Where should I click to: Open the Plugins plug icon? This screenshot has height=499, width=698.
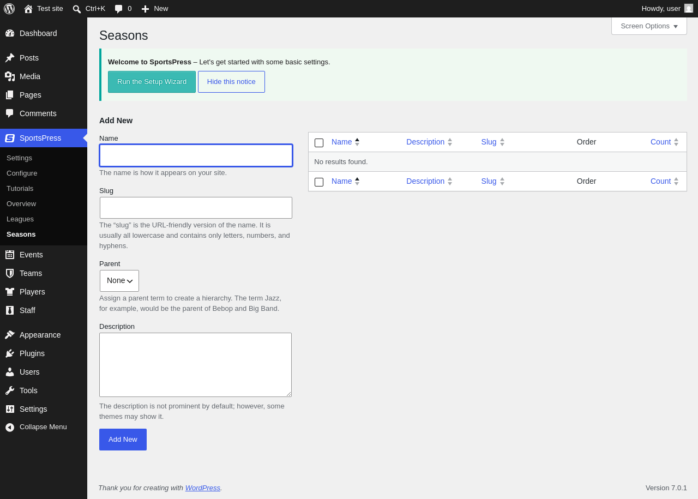tap(10, 353)
